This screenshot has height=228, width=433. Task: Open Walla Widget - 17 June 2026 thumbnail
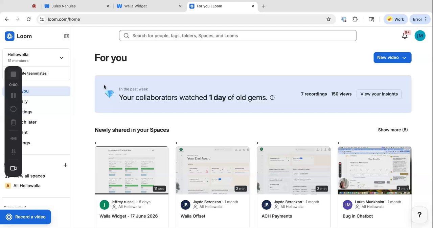(x=132, y=170)
